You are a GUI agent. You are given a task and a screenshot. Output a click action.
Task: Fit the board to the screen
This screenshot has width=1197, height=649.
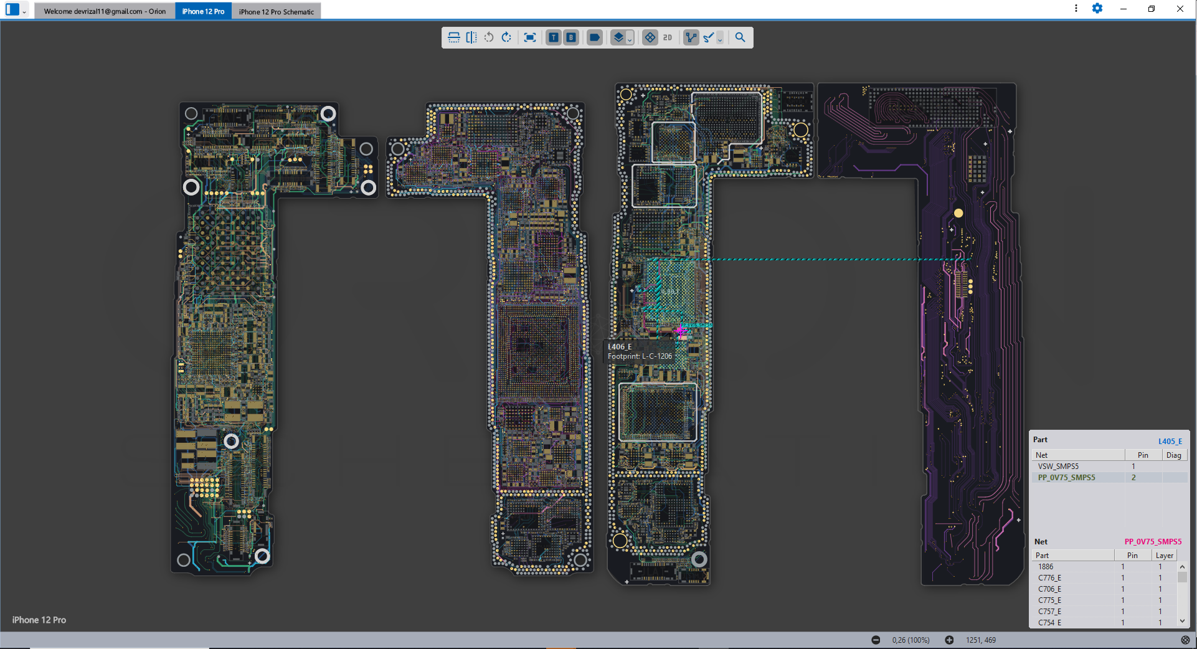[529, 37]
